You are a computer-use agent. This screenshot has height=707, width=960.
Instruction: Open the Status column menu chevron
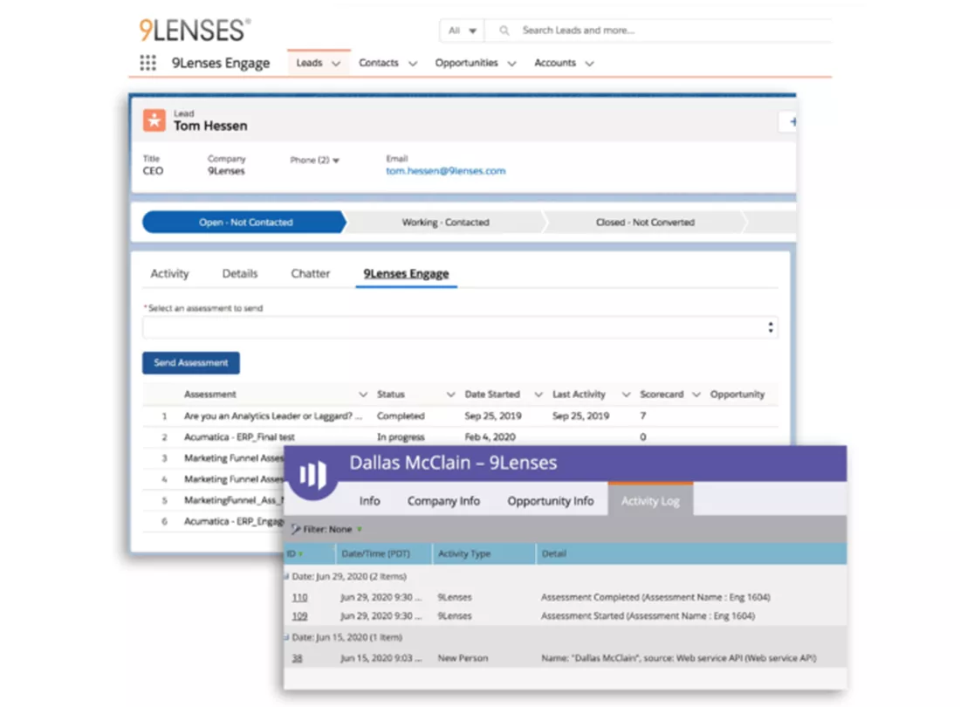click(x=450, y=395)
